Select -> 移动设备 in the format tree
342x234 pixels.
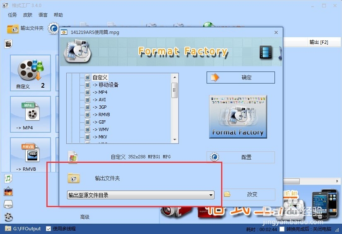[106, 85]
